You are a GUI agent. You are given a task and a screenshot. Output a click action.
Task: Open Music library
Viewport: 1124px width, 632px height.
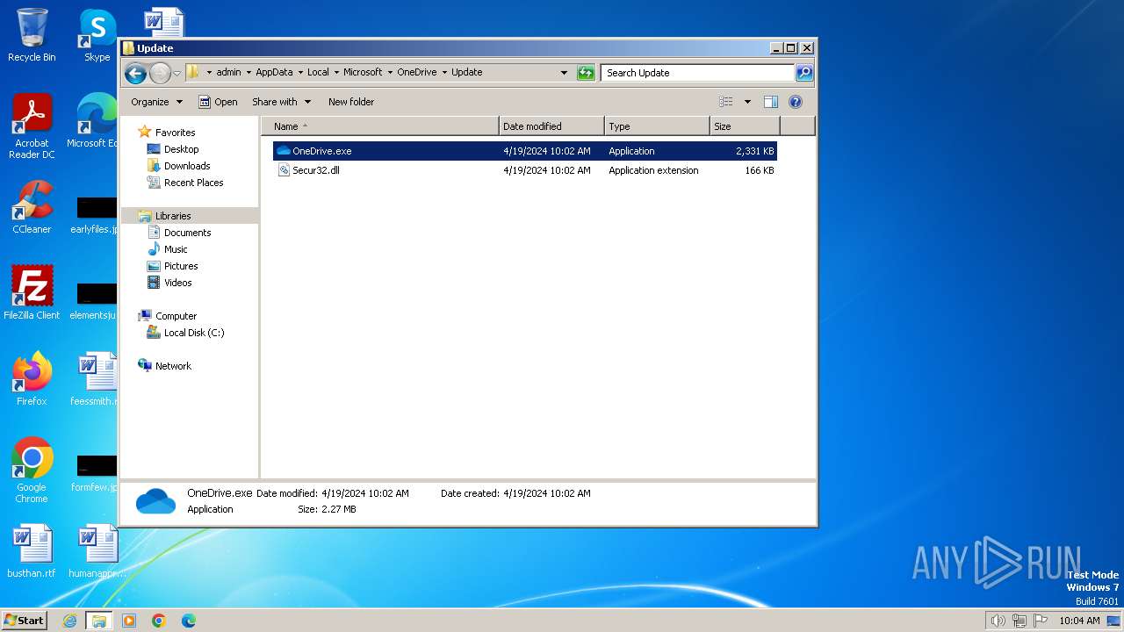coord(176,249)
